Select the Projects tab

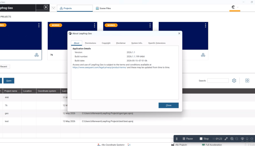pos(75,8)
